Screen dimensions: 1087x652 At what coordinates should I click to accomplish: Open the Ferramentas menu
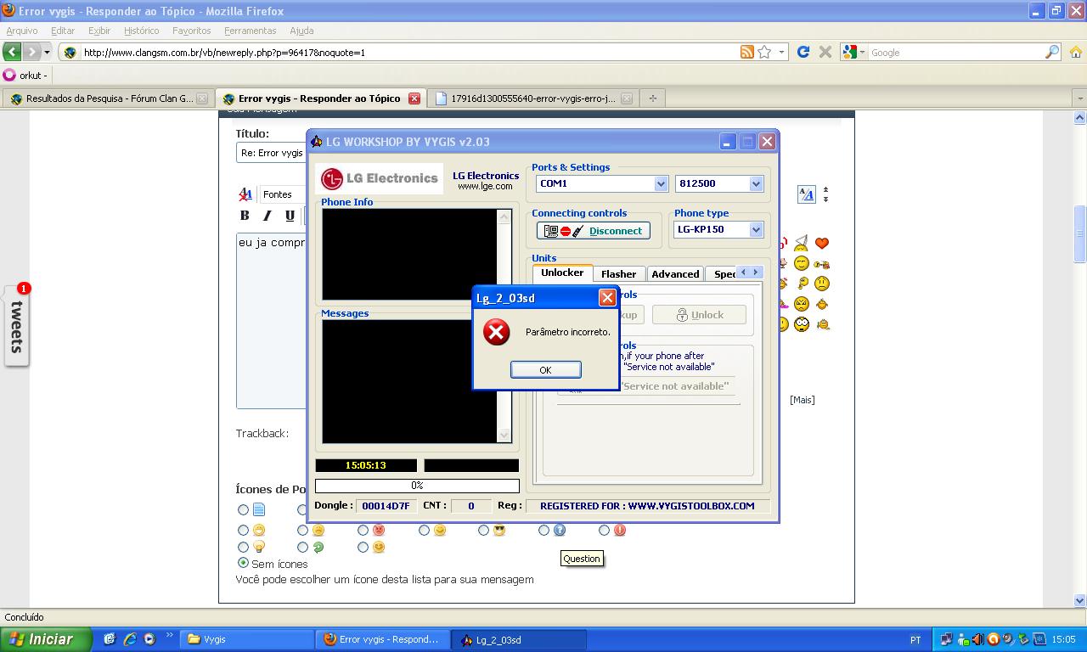coord(250,31)
